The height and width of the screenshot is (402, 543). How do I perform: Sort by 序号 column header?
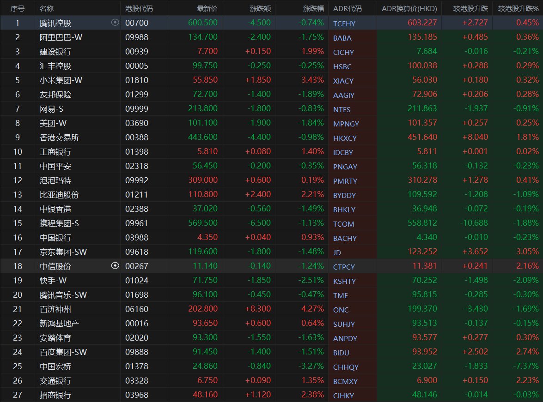17,8
